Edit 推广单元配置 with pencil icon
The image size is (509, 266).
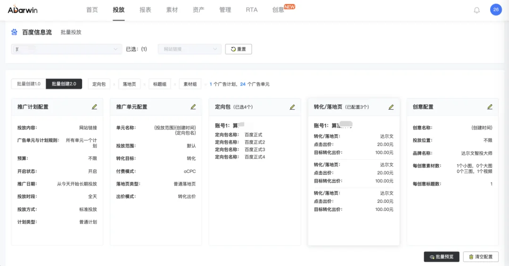coord(193,107)
